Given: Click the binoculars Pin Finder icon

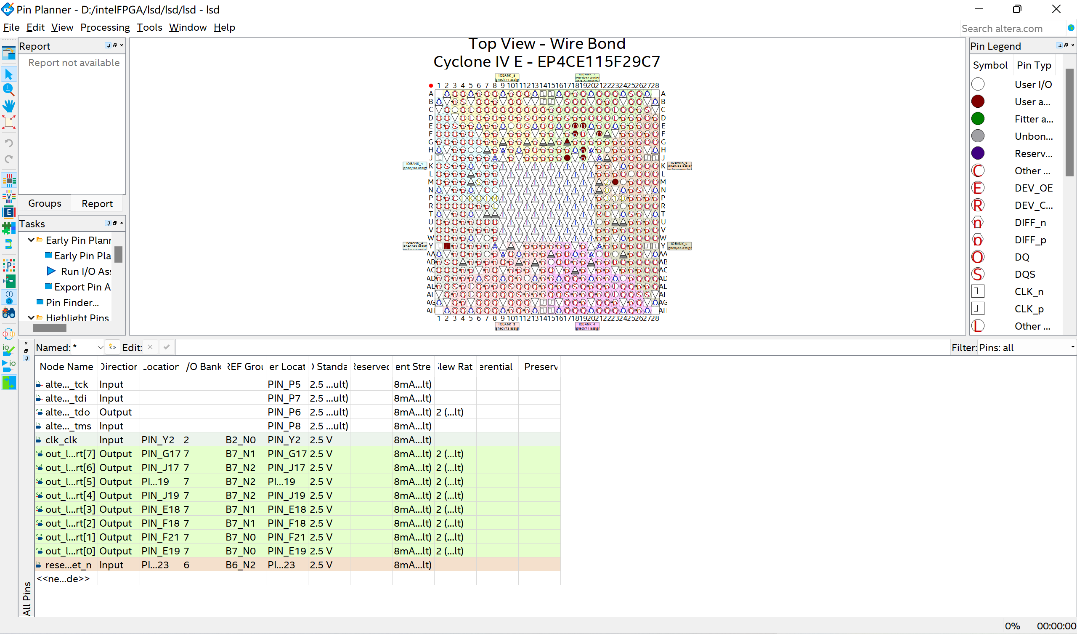Looking at the screenshot, I should (8, 313).
